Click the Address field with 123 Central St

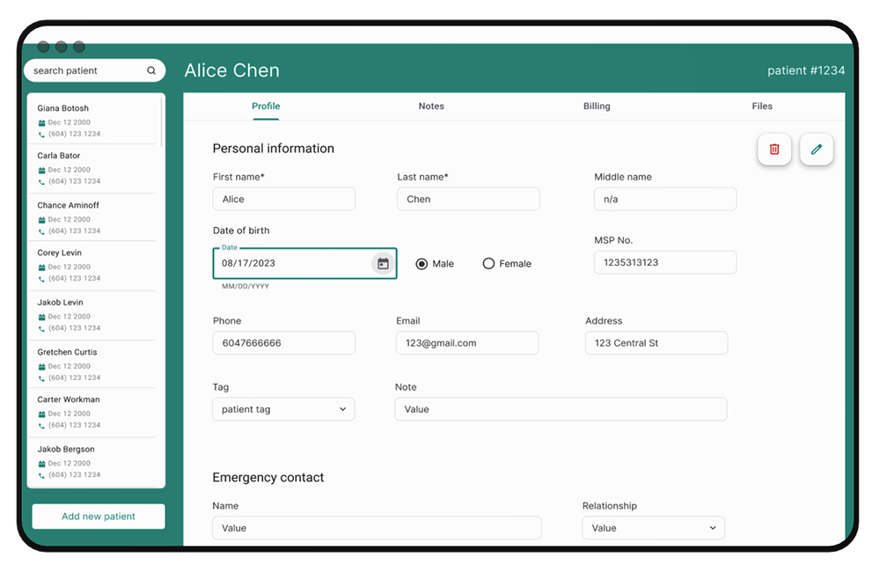click(x=656, y=343)
